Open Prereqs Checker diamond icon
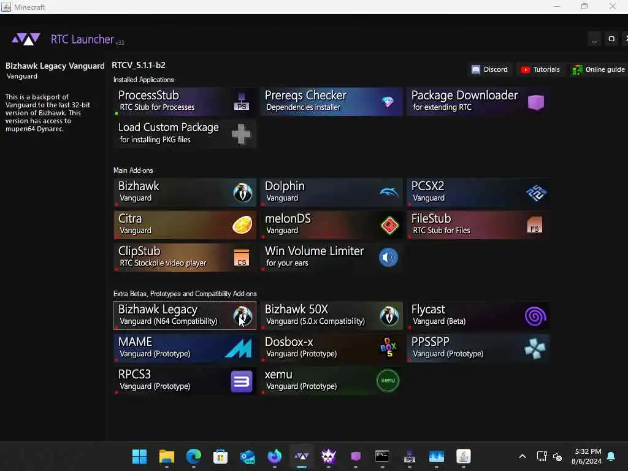This screenshot has width=628, height=471. pyautogui.click(x=388, y=102)
